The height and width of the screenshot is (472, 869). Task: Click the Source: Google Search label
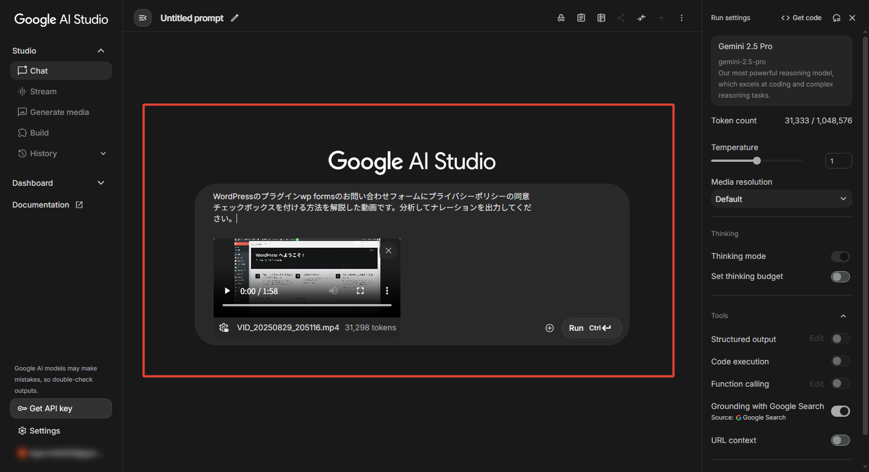749,417
